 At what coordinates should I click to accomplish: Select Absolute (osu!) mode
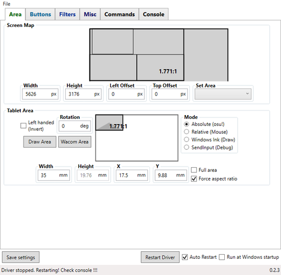[x=187, y=124]
